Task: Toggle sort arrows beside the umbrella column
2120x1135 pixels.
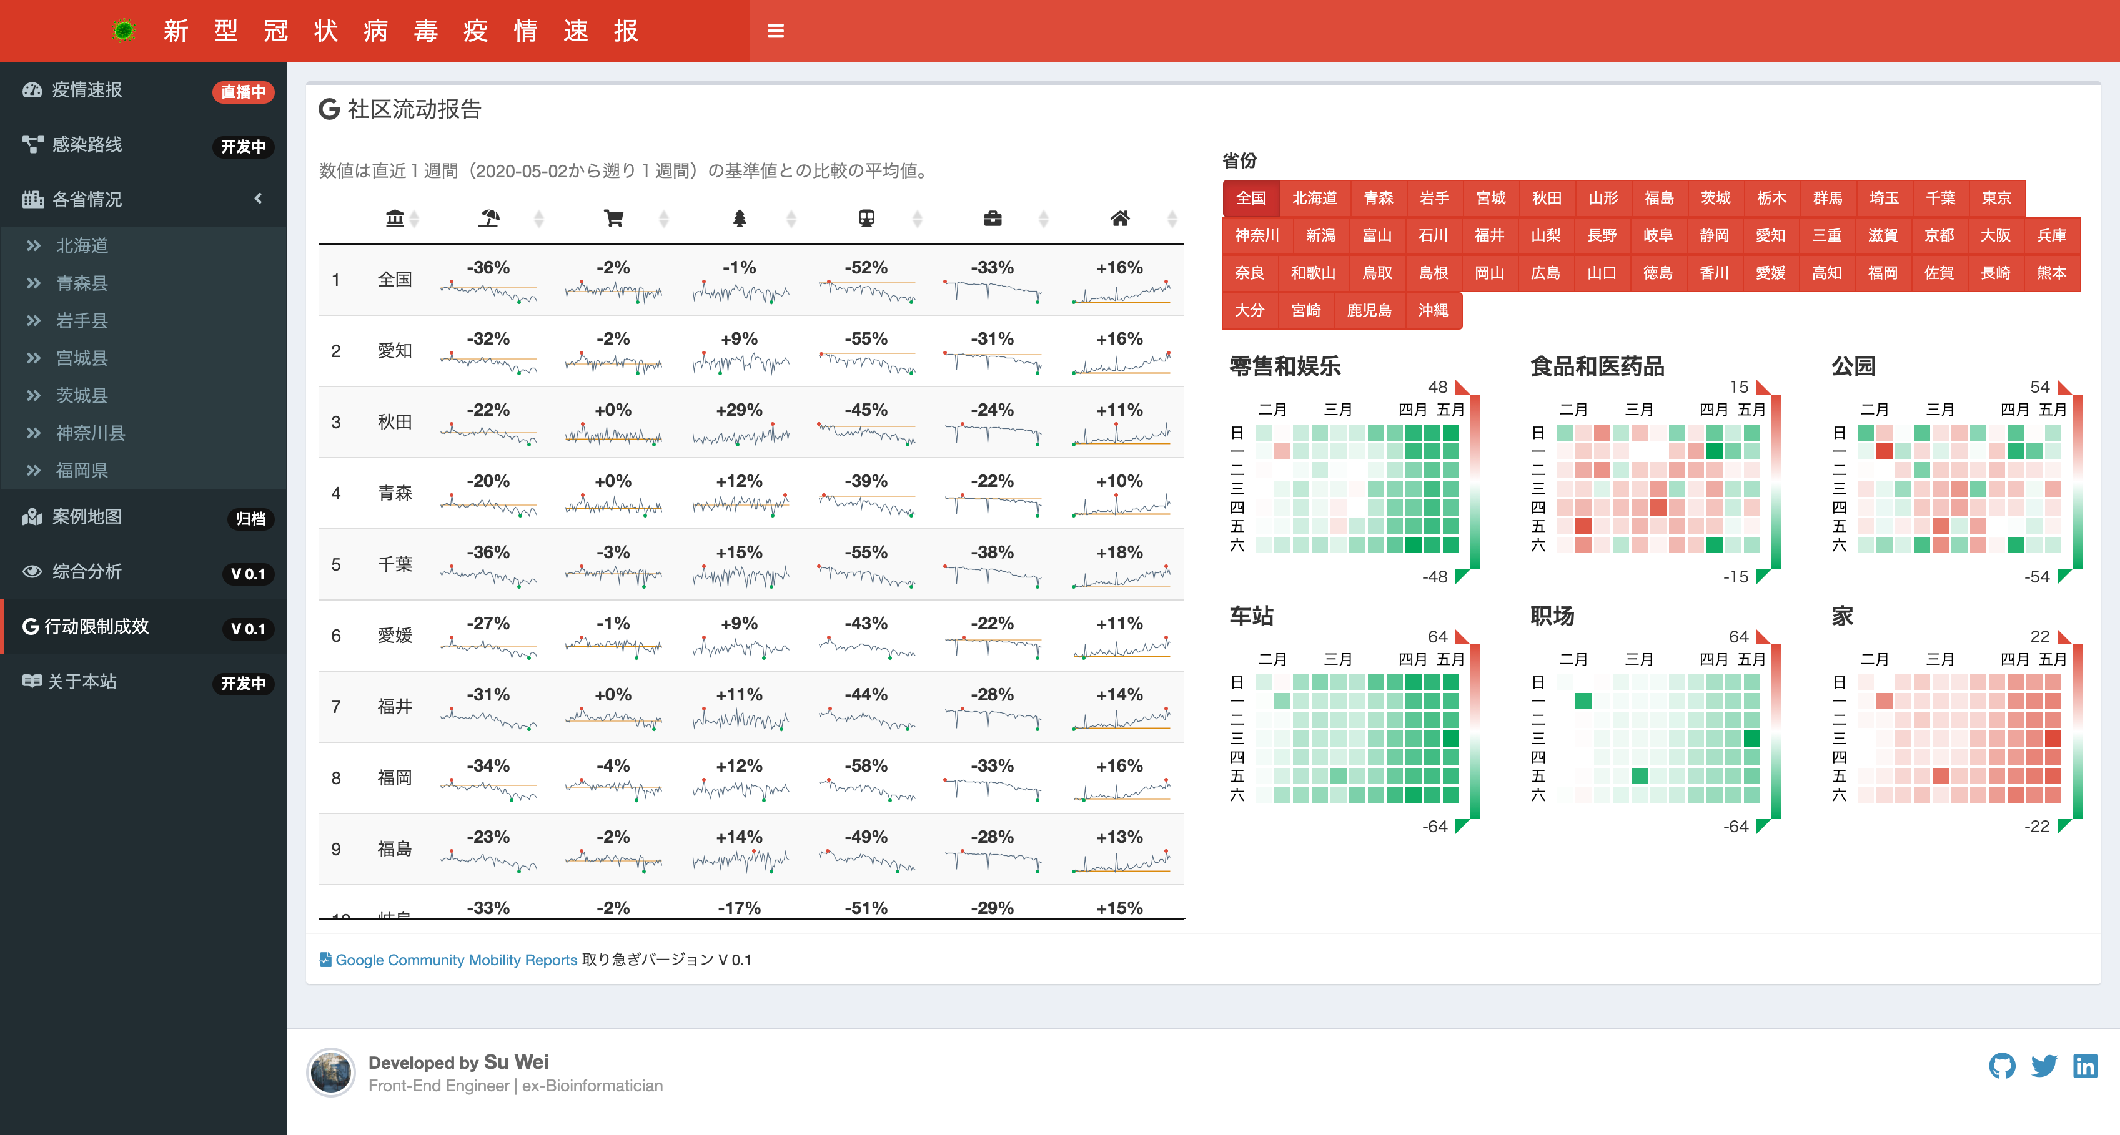Action: point(539,219)
